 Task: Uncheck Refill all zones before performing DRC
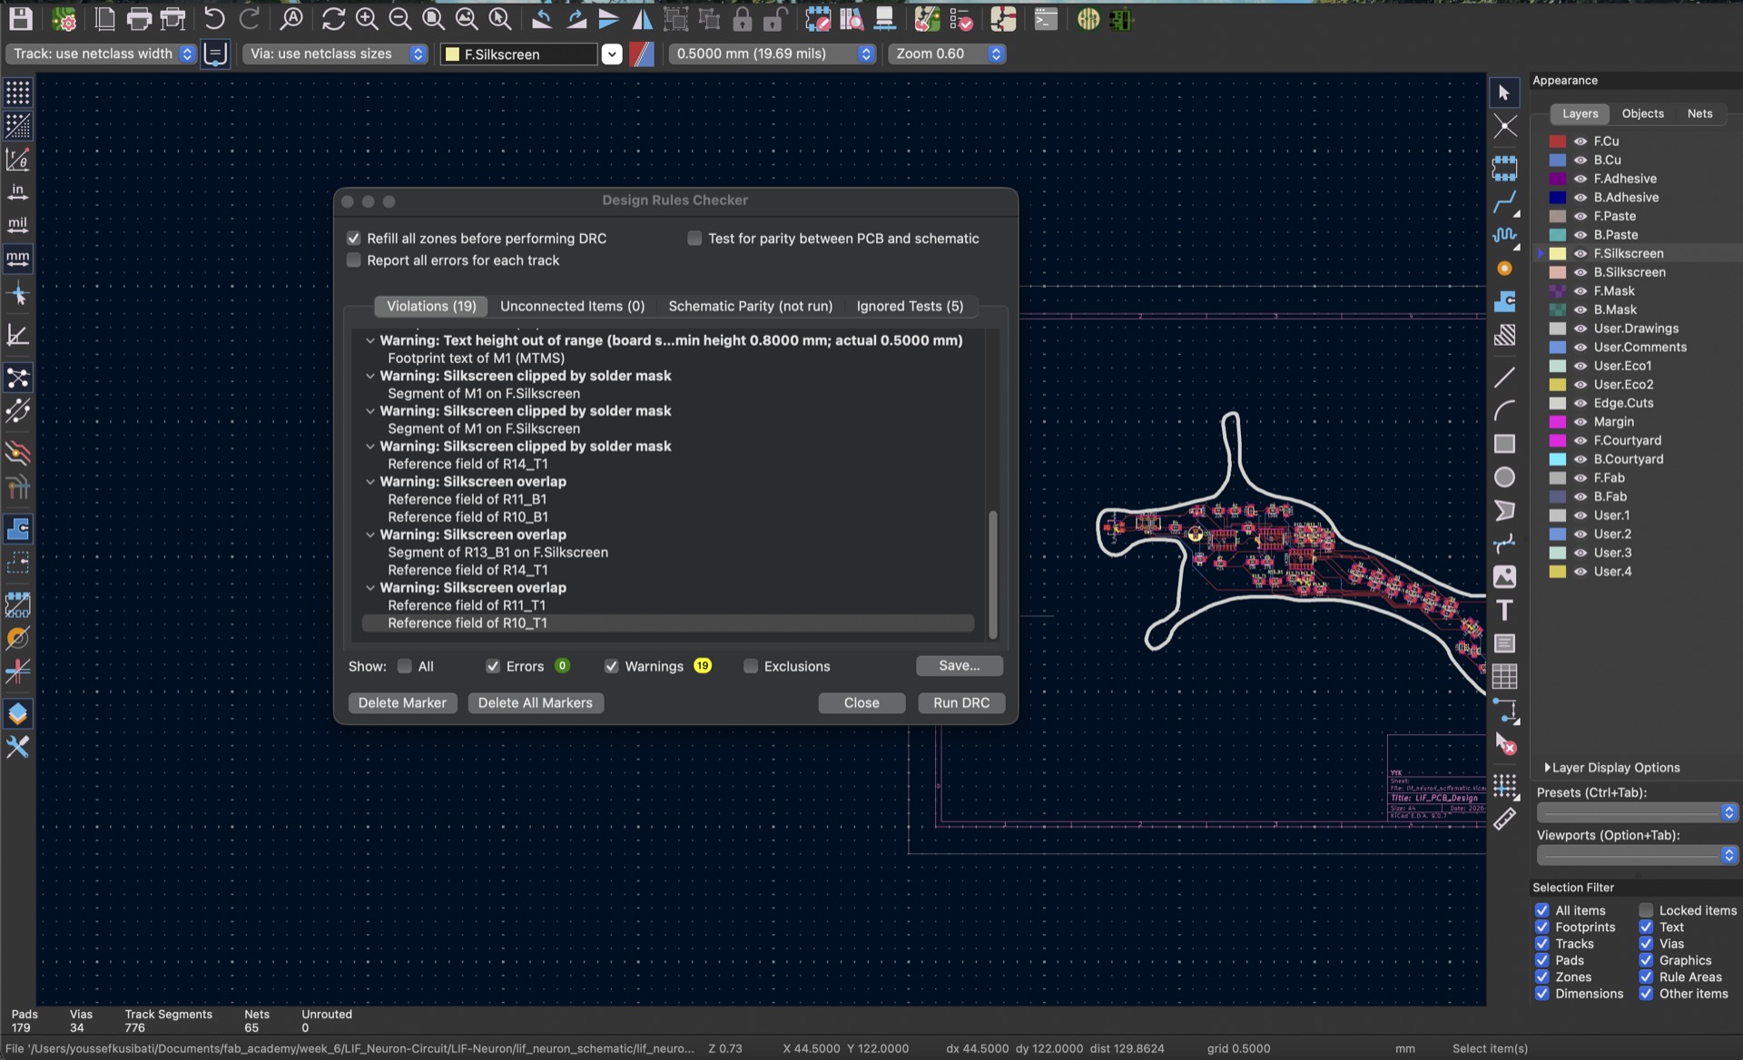[353, 238]
